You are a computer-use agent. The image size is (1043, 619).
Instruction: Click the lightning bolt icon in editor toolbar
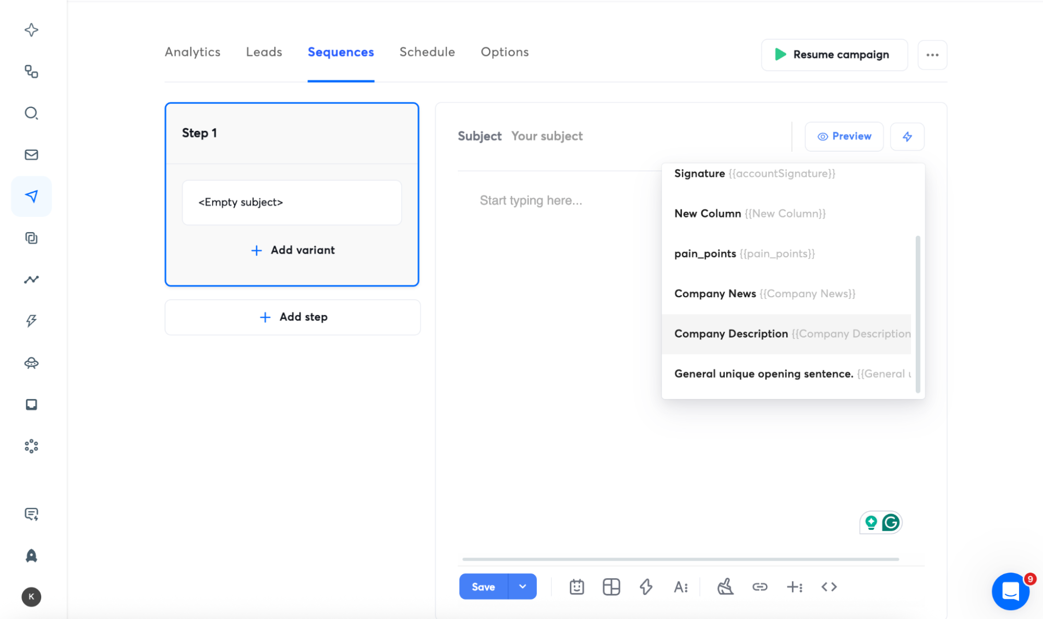pos(646,586)
